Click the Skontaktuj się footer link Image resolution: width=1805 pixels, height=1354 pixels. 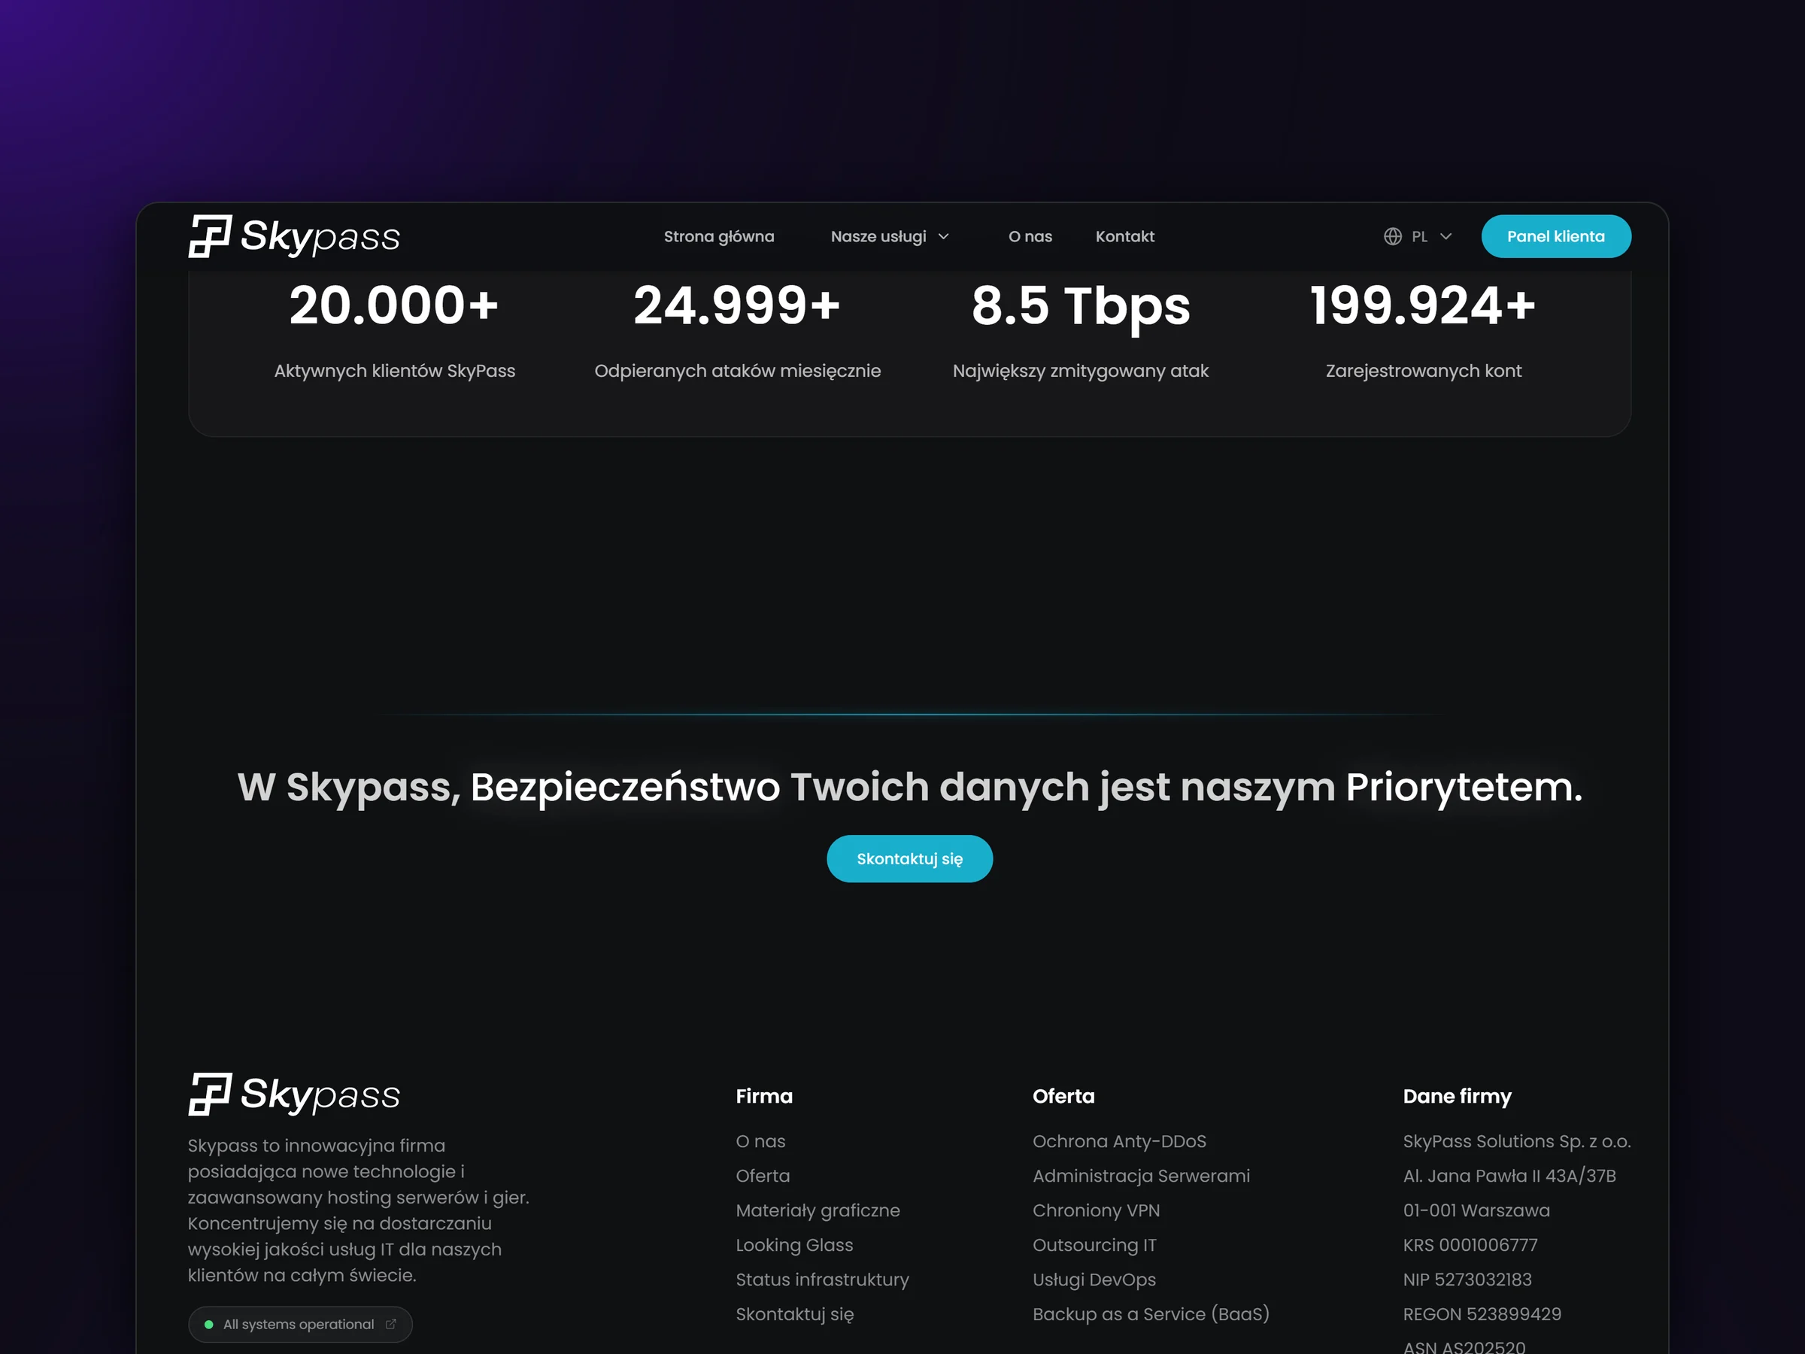794,1314
